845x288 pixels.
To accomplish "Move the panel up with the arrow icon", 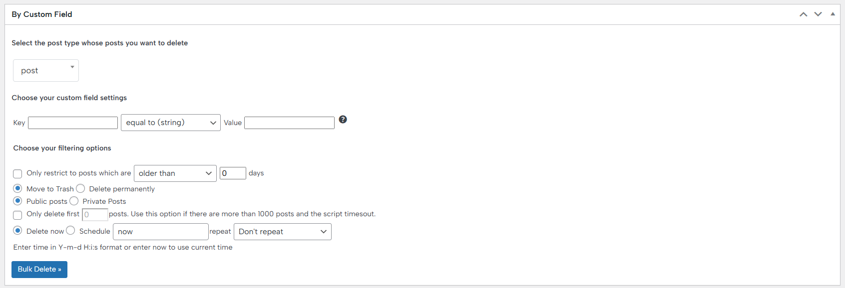I will tap(803, 14).
